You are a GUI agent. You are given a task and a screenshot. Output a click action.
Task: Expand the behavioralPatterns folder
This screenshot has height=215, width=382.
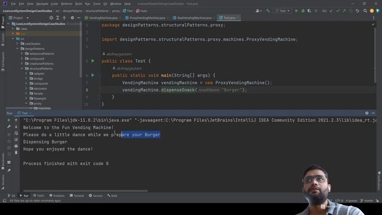coord(21,53)
